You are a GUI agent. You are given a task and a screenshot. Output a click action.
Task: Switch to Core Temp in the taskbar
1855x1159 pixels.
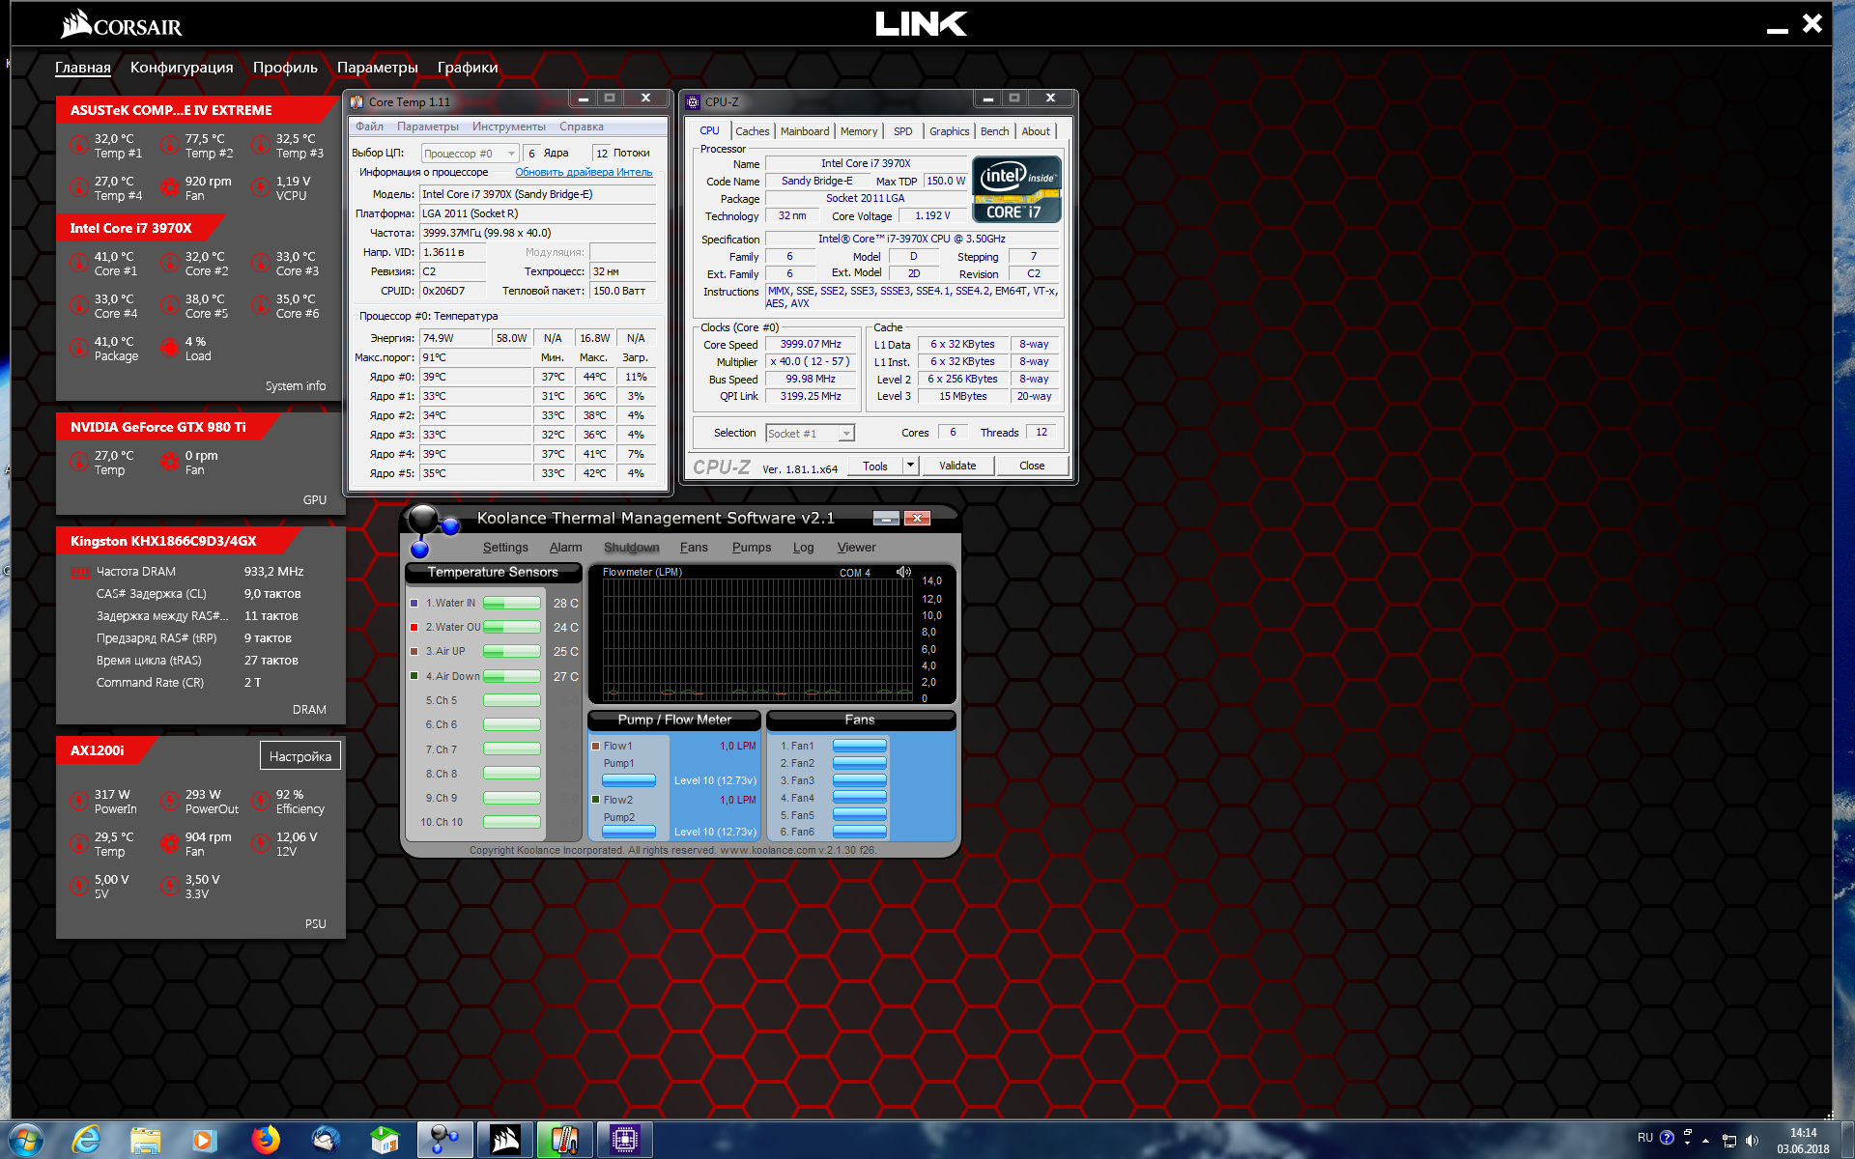564,1140
